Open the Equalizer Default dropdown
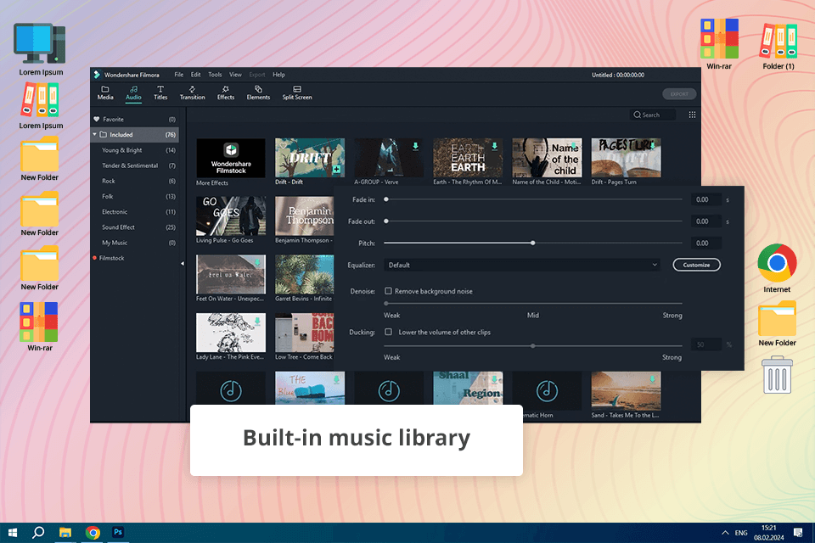This screenshot has width=815, height=543. [x=522, y=265]
